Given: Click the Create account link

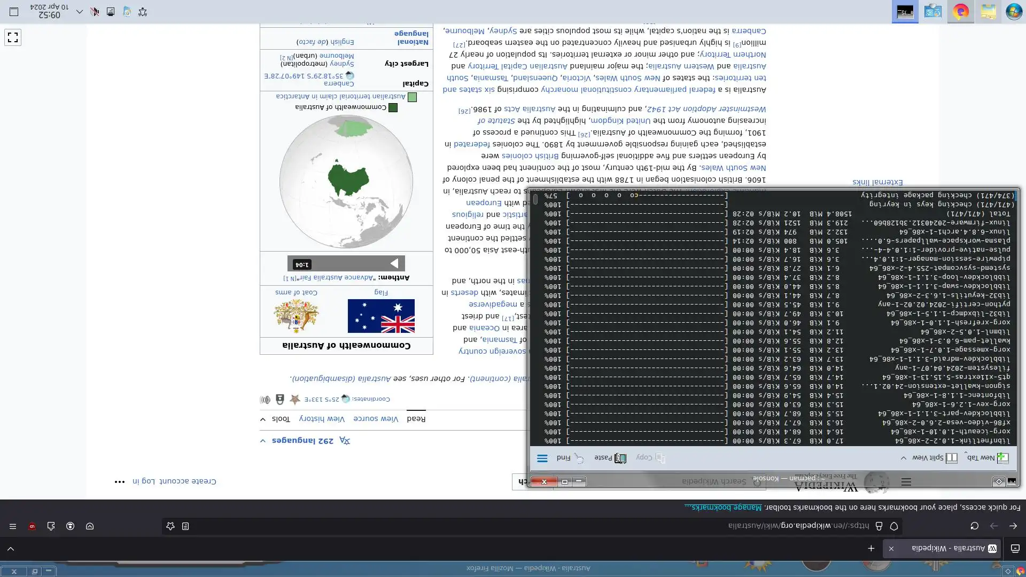Looking at the screenshot, I should point(189,481).
